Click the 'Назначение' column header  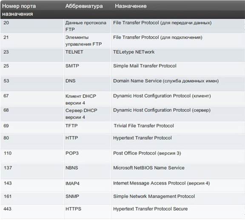point(131,6)
